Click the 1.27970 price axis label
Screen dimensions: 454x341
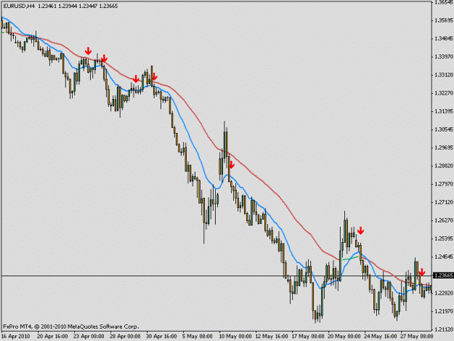tap(444, 184)
